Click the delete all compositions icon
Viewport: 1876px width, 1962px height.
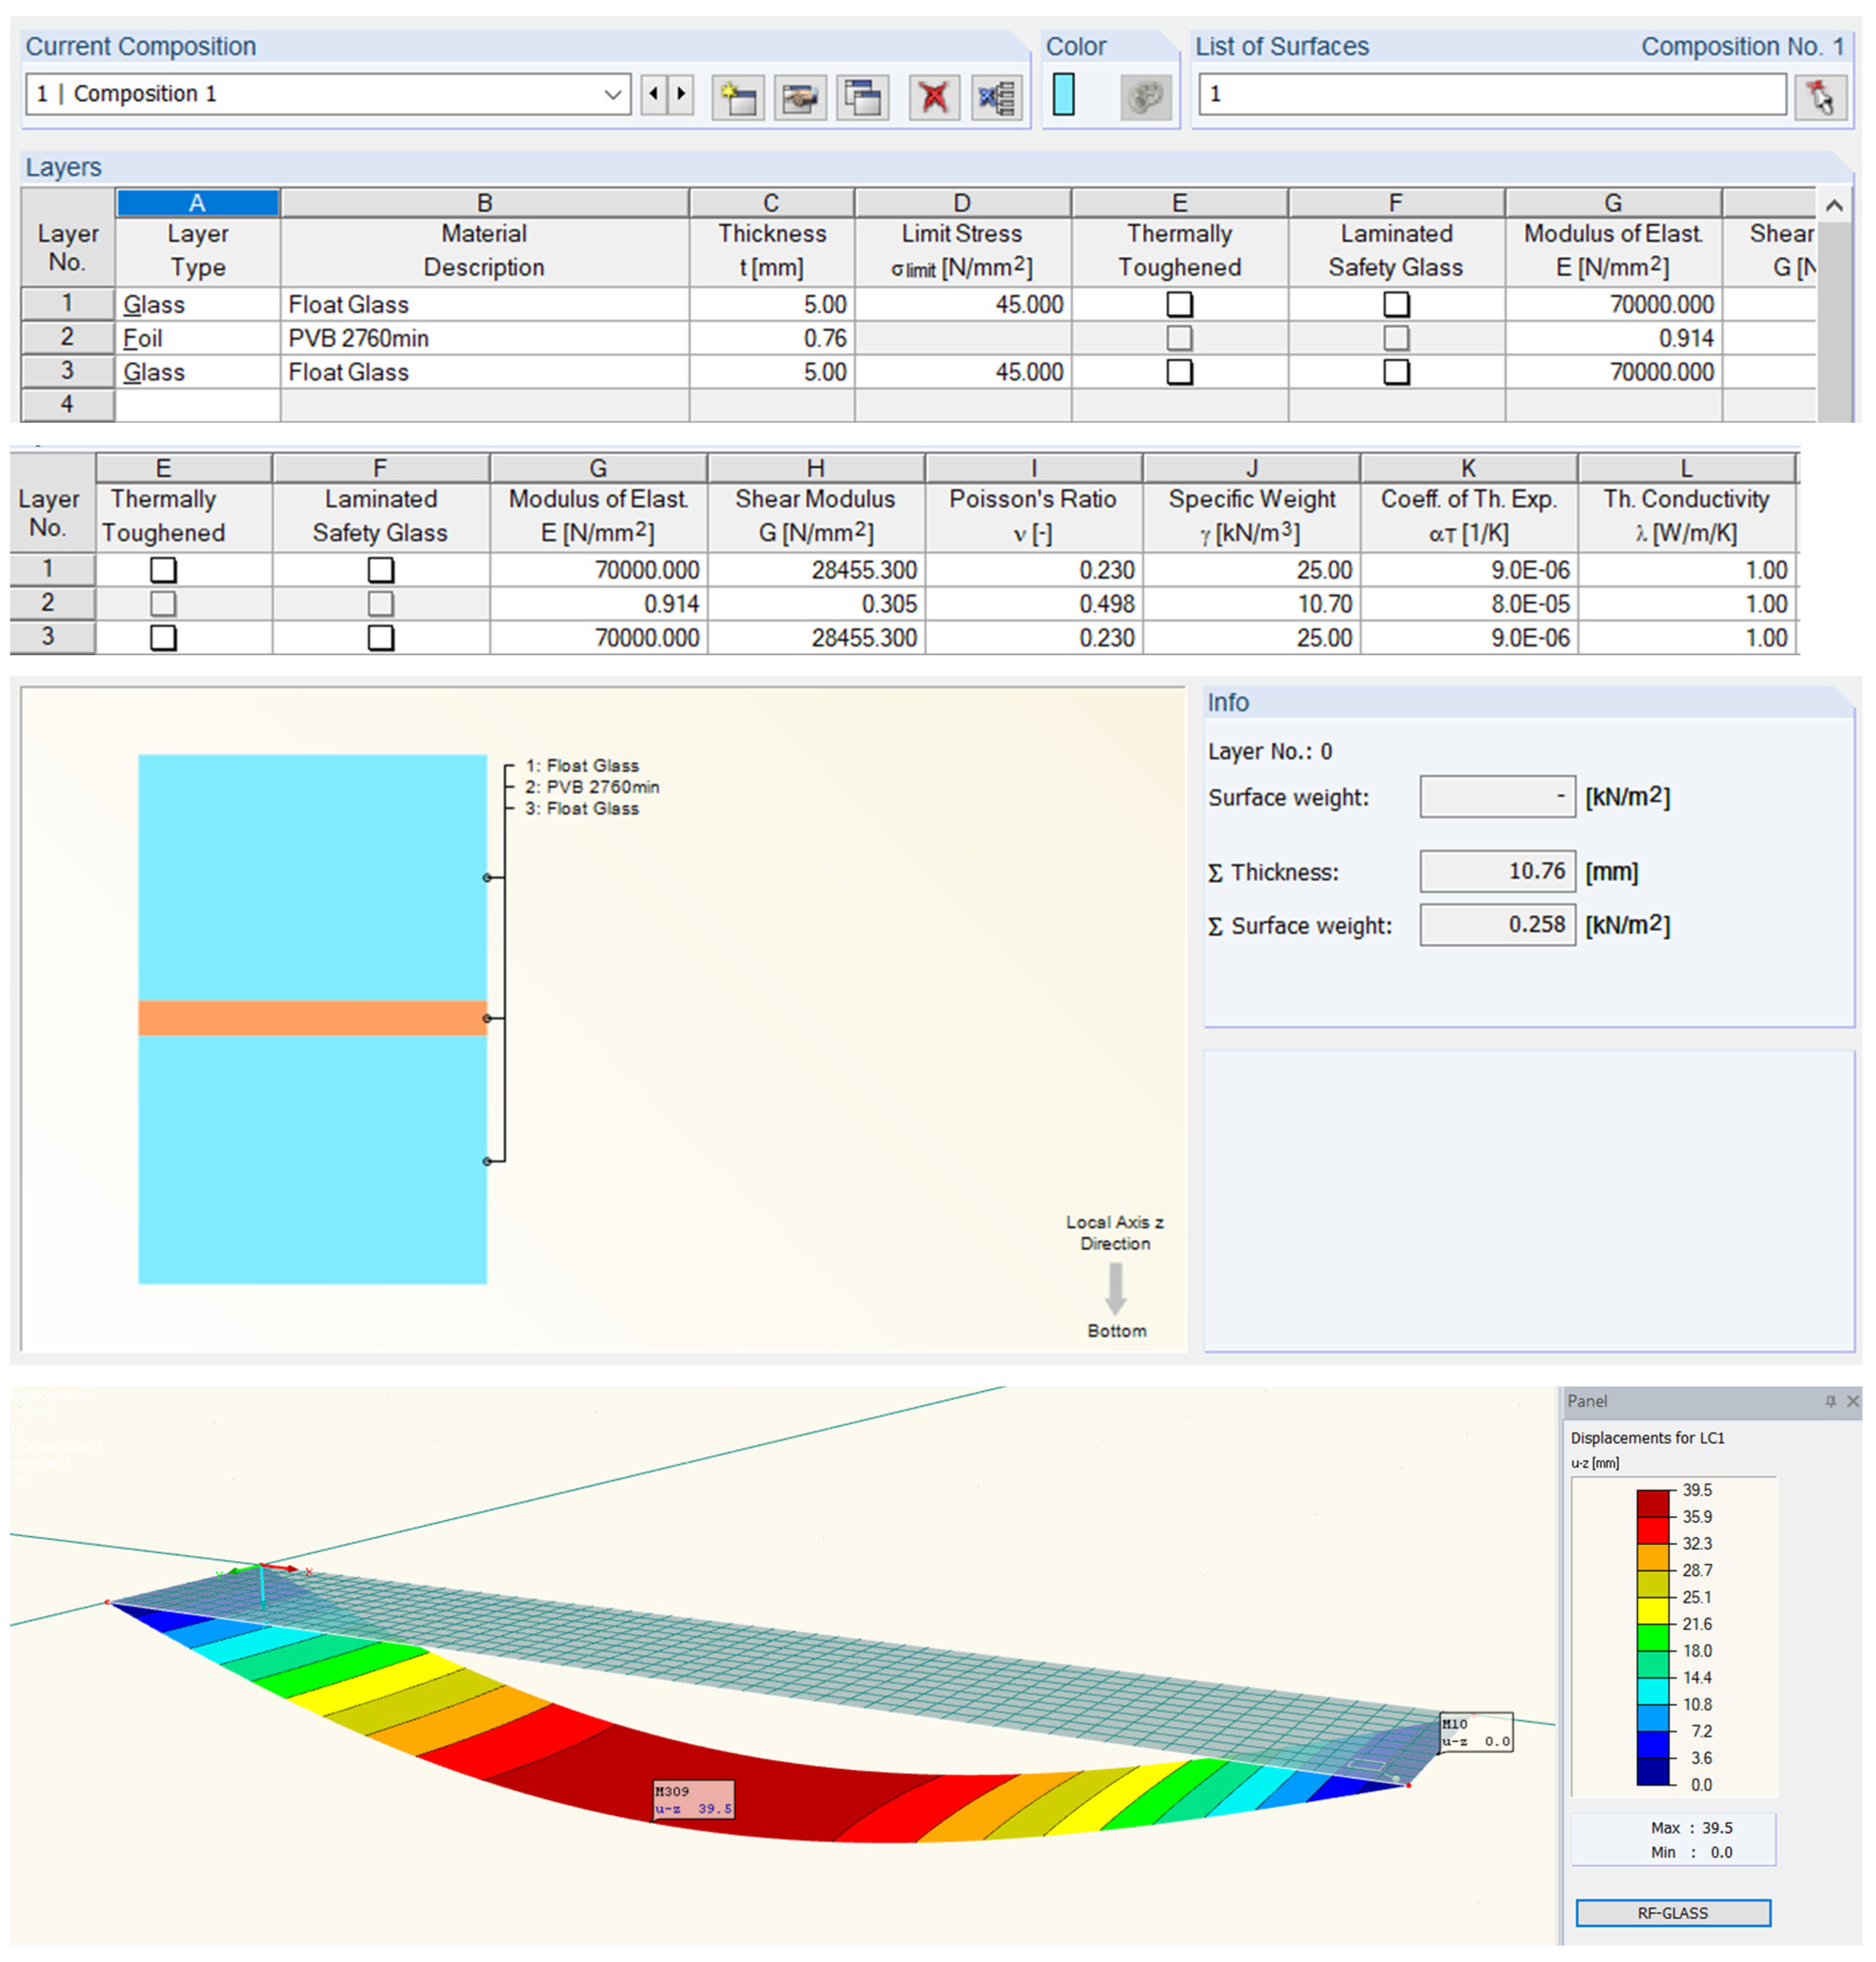[x=996, y=97]
